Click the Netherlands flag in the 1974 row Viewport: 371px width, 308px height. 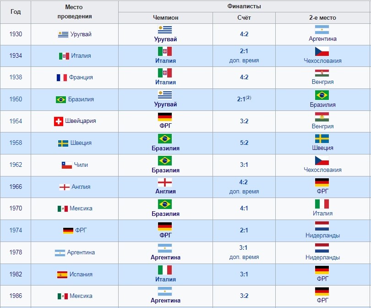pos(322,226)
